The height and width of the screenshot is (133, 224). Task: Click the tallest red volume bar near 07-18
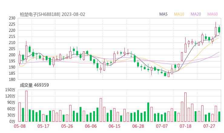tap(186, 107)
